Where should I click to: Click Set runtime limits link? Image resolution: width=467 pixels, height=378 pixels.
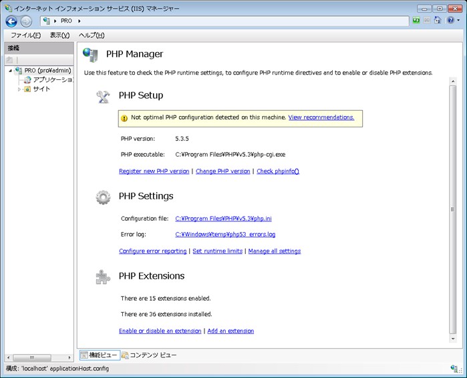(217, 251)
